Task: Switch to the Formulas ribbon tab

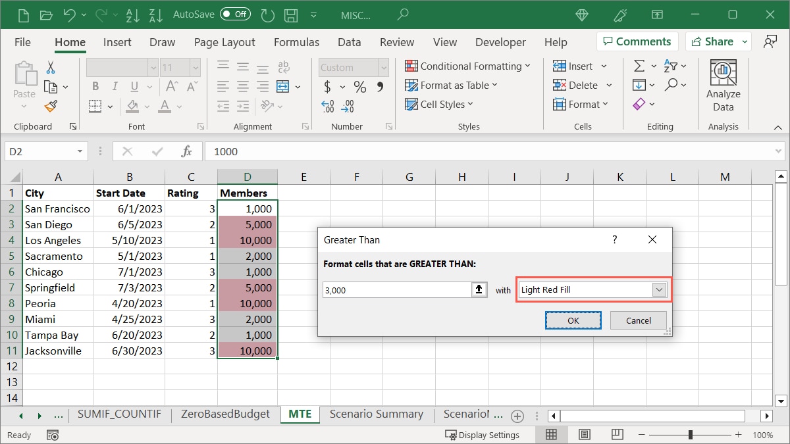Action: [296, 41]
